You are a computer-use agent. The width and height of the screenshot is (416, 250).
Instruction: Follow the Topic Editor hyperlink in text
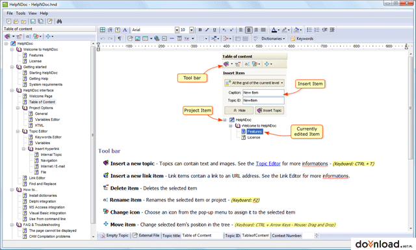click(268, 164)
